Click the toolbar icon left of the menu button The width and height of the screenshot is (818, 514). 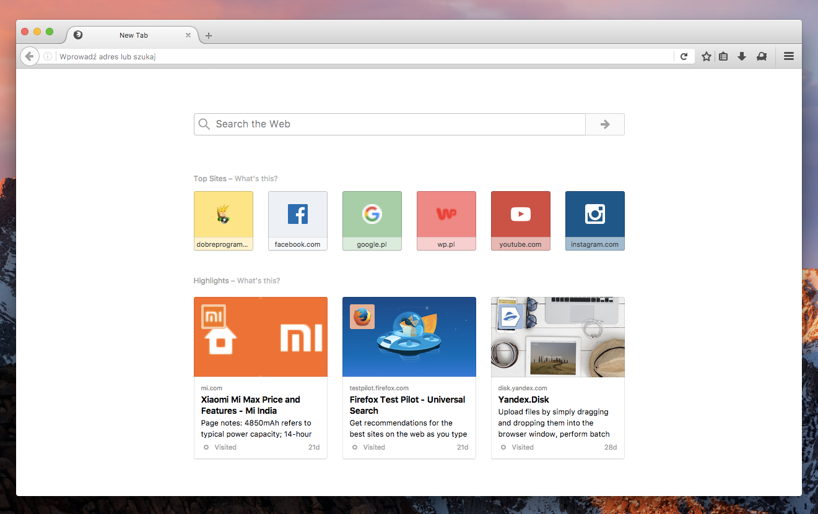point(762,56)
